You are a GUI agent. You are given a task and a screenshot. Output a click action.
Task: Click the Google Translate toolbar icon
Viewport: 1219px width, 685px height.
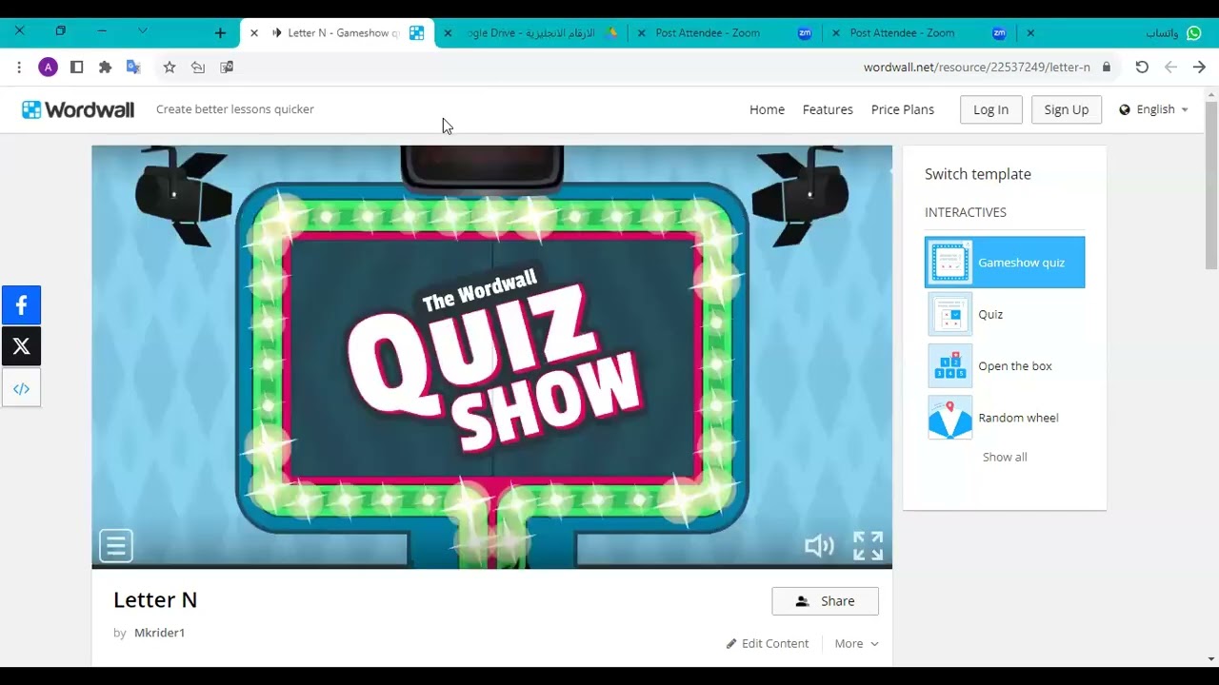pos(133,67)
